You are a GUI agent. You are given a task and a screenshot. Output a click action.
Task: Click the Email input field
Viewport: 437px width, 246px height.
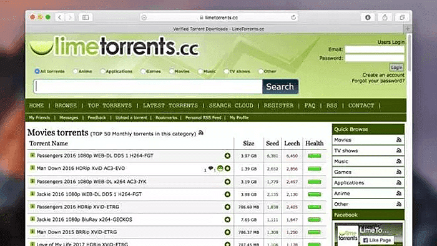[375, 49]
